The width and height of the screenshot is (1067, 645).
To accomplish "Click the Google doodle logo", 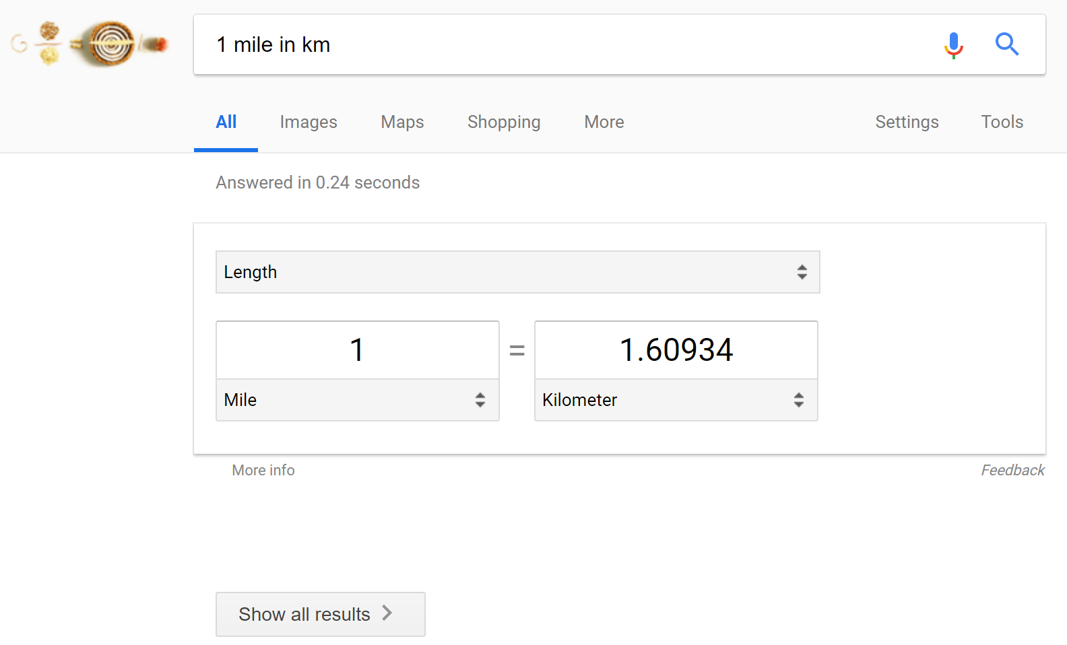I will coord(91,44).
